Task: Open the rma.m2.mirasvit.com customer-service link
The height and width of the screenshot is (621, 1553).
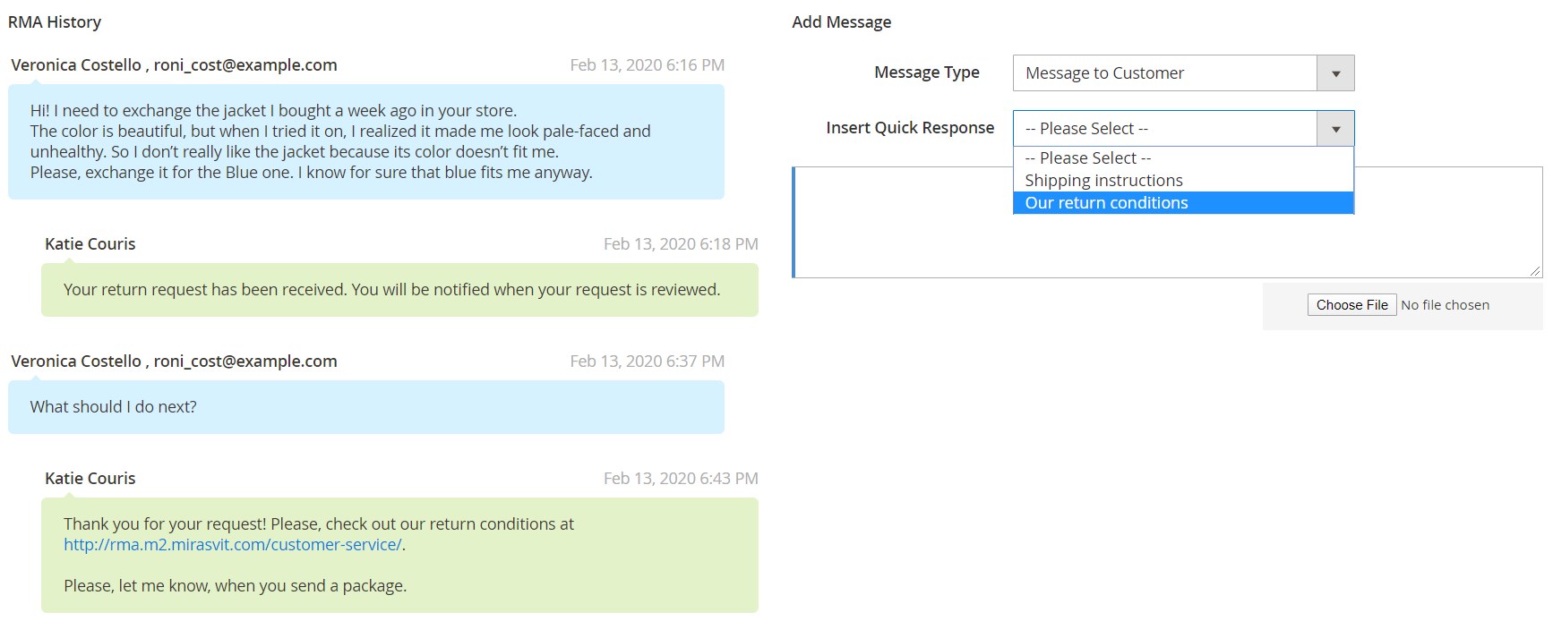Action: click(232, 545)
